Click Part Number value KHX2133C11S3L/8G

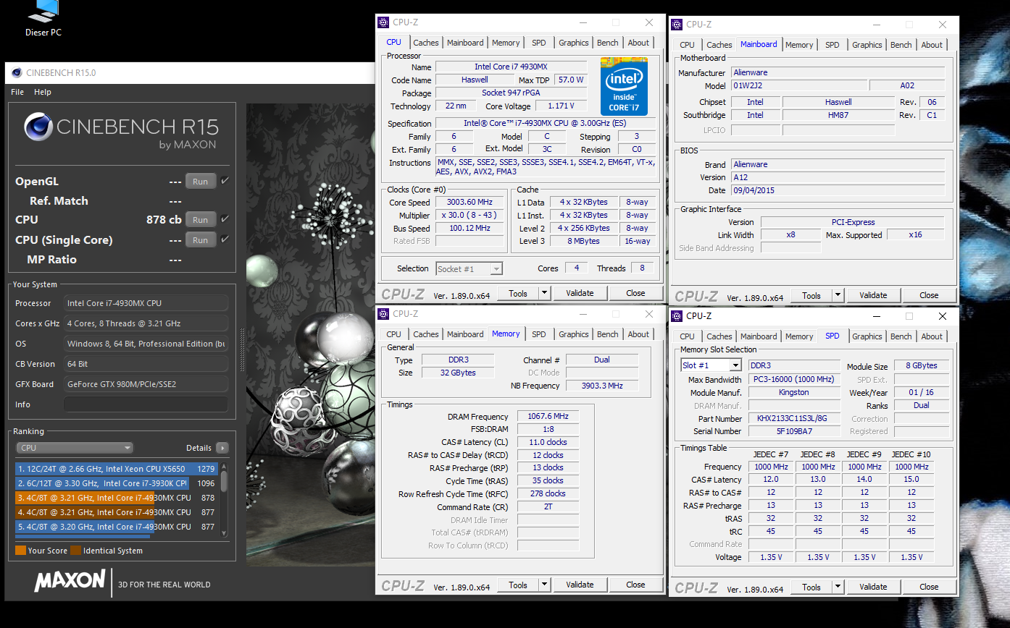tap(795, 419)
